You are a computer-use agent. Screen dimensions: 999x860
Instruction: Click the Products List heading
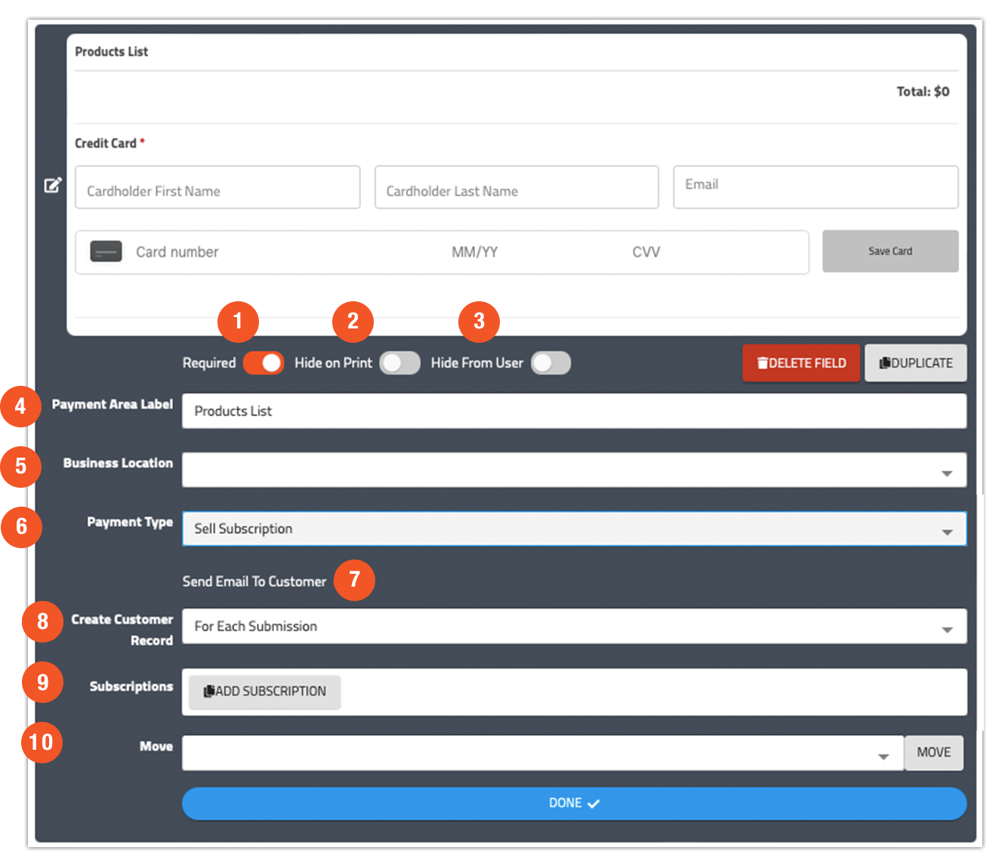click(112, 51)
